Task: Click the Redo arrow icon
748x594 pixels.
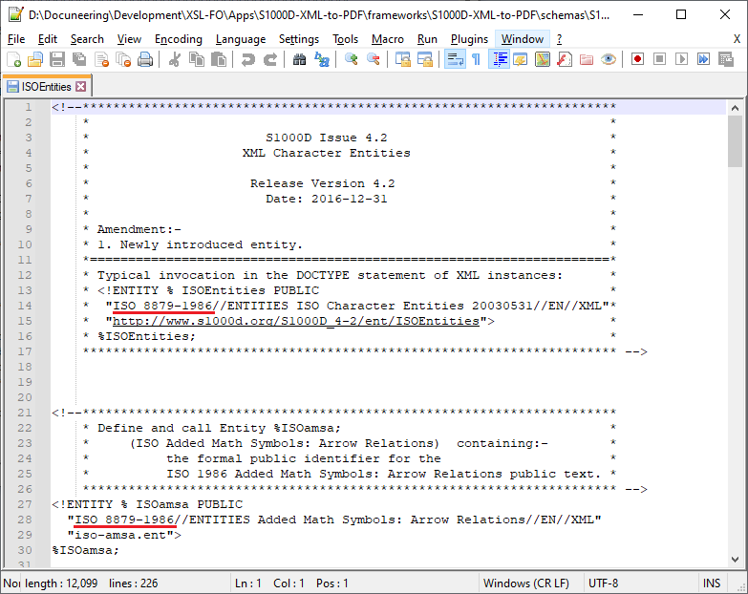Action: coord(270,59)
